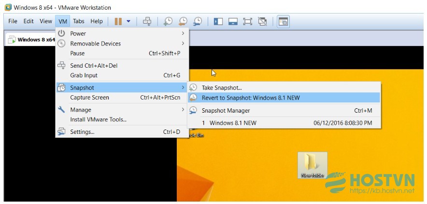Click the console view toolbar icon
Viewport: 427px width, 204px height.
(283, 22)
